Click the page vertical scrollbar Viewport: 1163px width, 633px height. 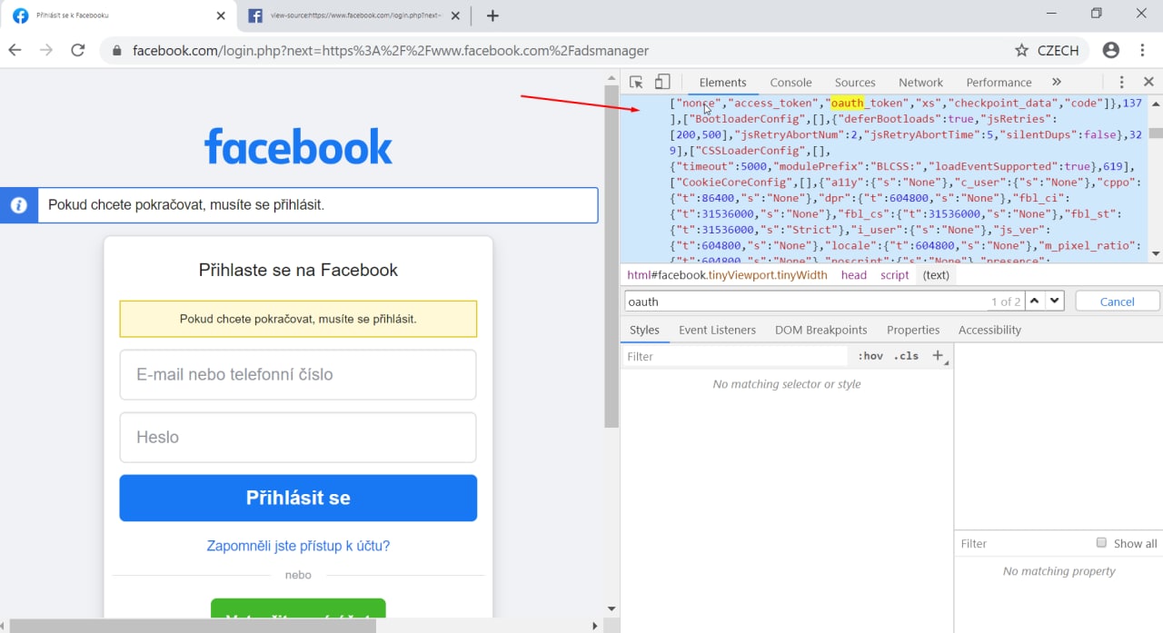point(611,257)
